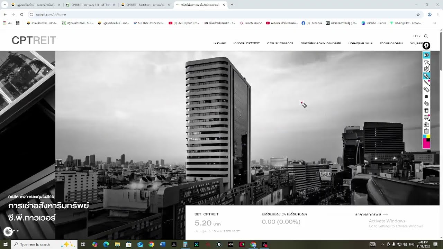443x249 pixels.
Task: Open the volume control in system tray
Action: [405, 245]
